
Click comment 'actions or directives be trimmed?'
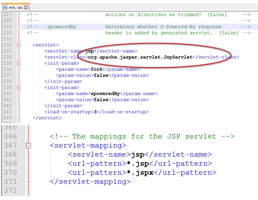click(153, 15)
